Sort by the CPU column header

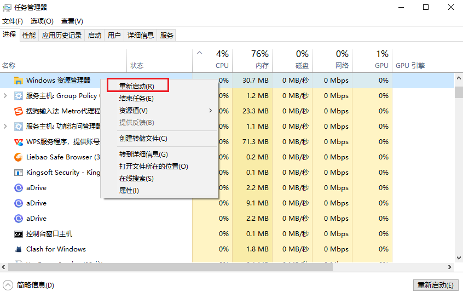[212, 60]
